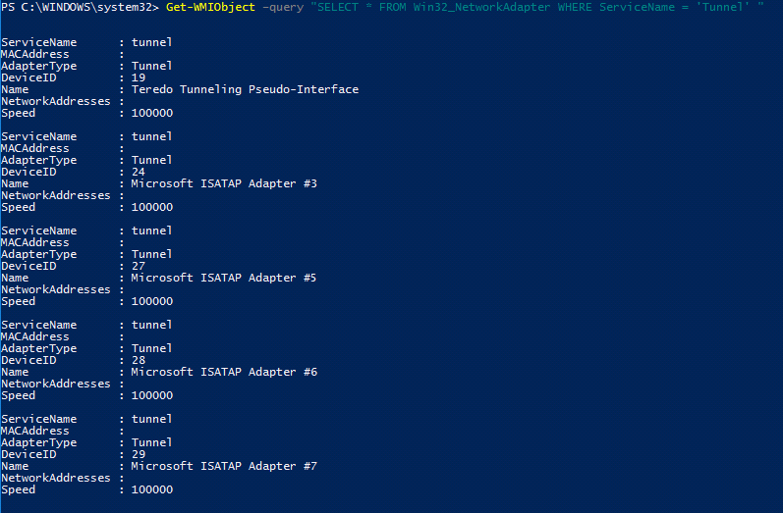783x513 pixels.
Task: Click Microsoft ISATAP Adapter #3 text
Action: pos(224,183)
